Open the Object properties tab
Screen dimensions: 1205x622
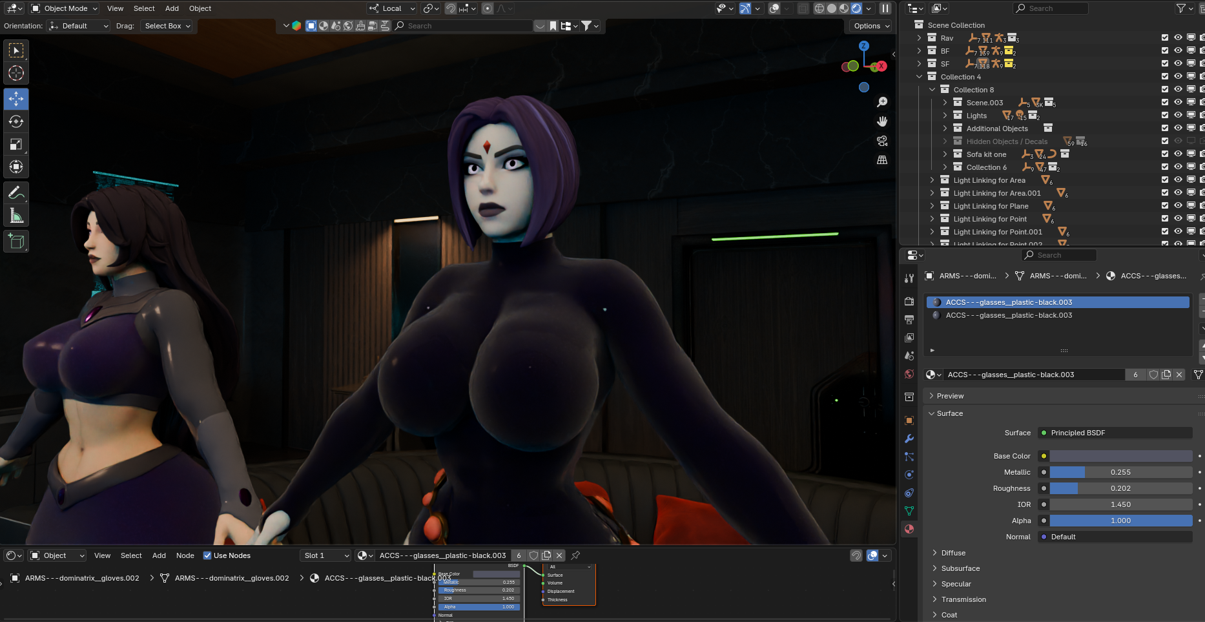click(909, 420)
